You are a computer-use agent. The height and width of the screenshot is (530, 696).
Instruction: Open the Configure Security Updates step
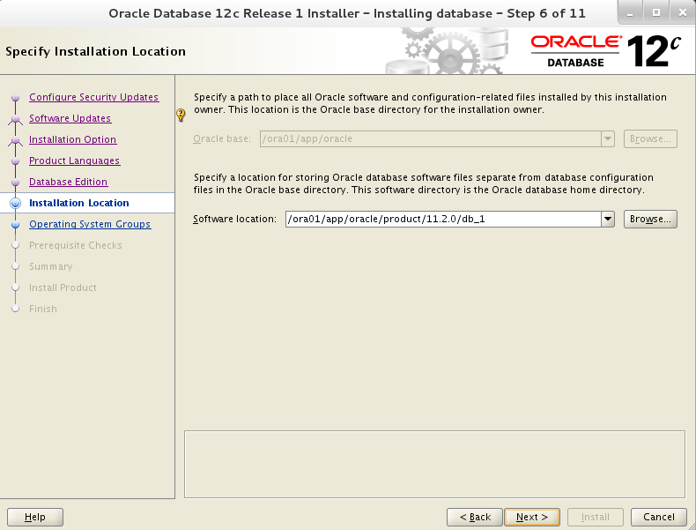tap(93, 97)
